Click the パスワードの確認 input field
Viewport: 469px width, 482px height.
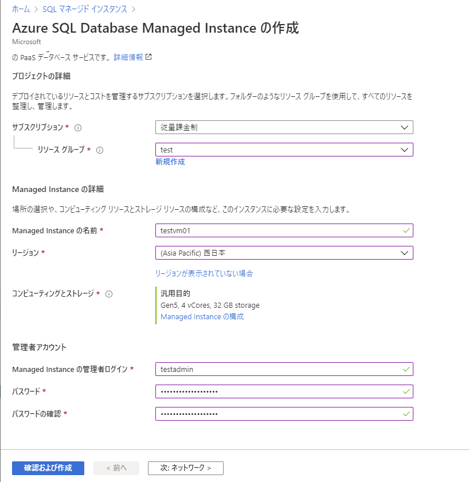[284, 414]
